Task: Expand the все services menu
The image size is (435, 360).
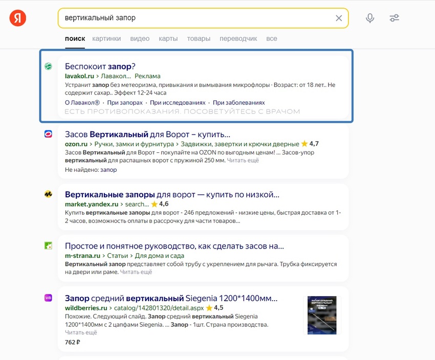Action: [271, 38]
